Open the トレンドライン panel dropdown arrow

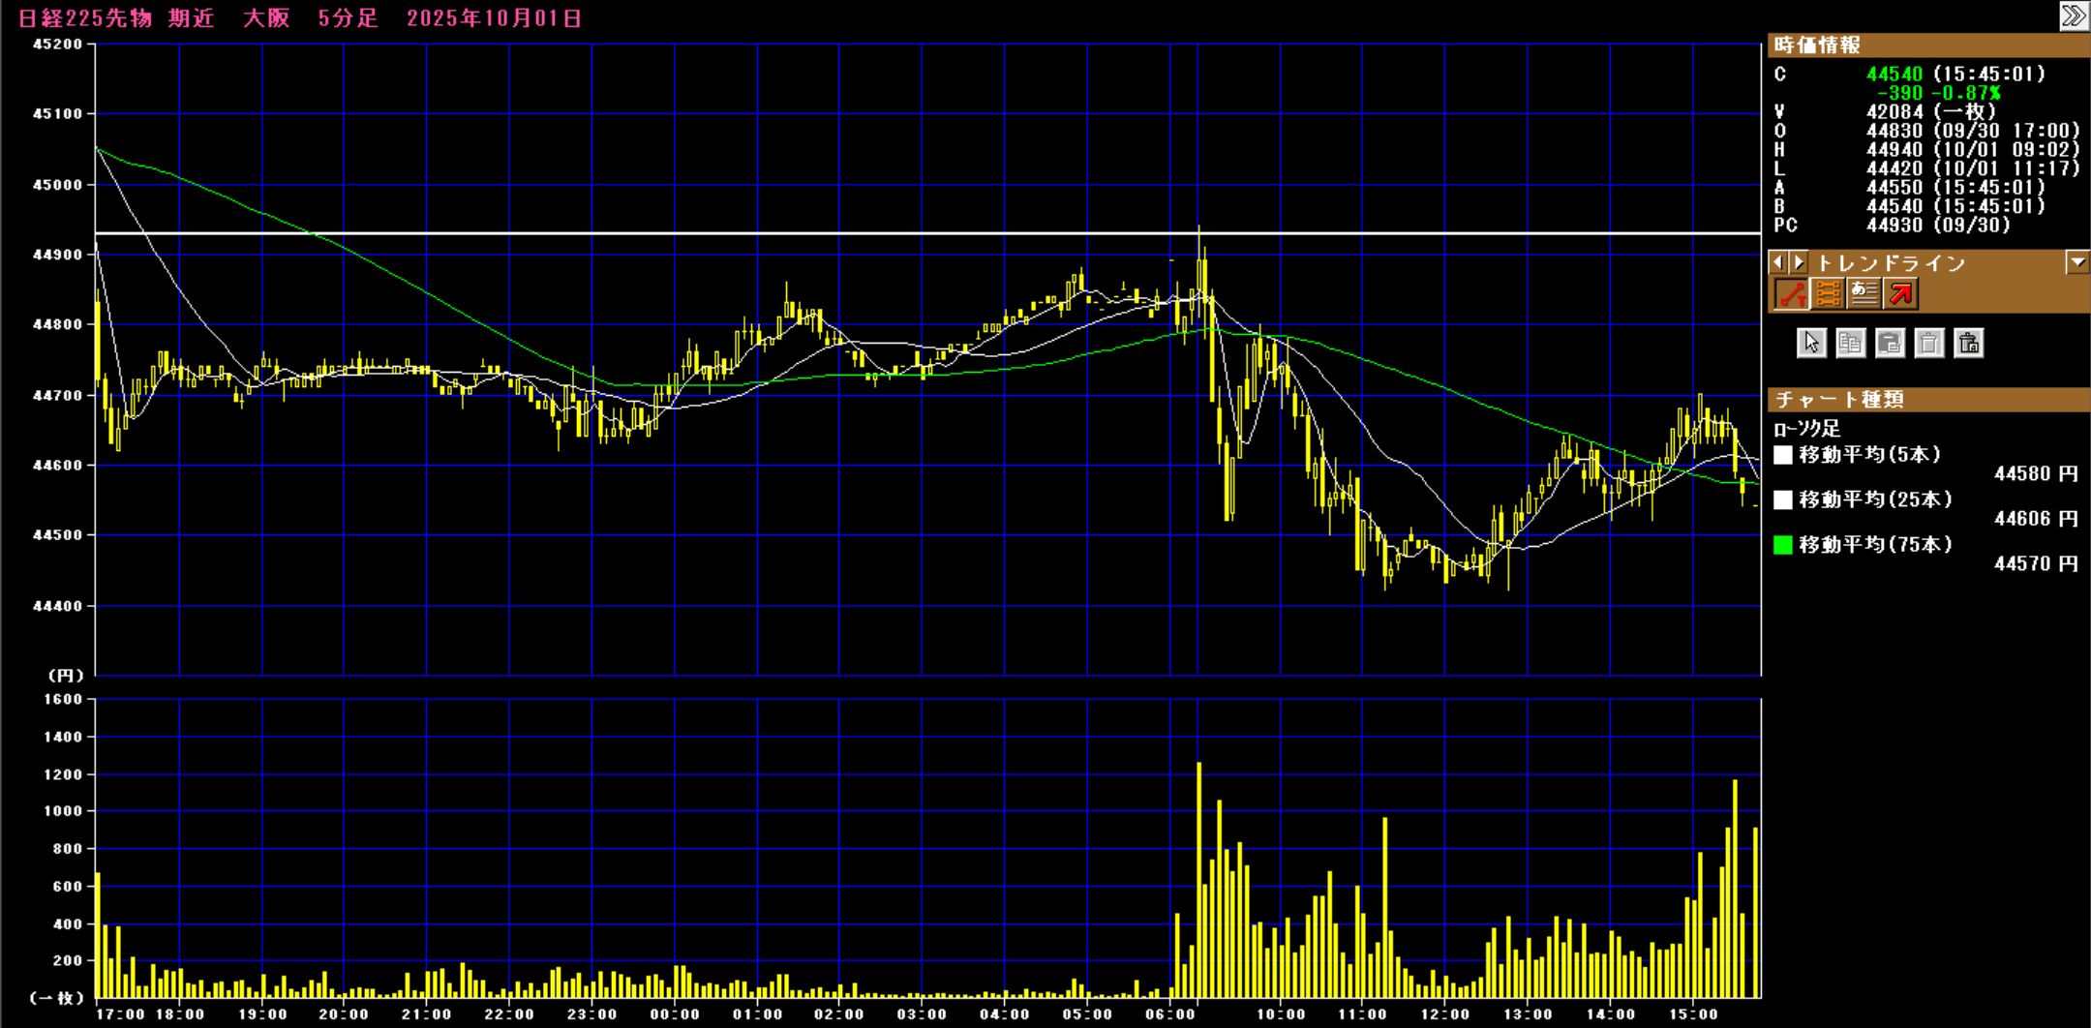pyautogui.click(x=2076, y=262)
